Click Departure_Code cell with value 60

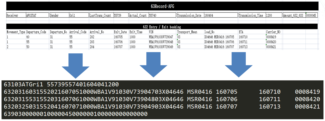[38, 37]
